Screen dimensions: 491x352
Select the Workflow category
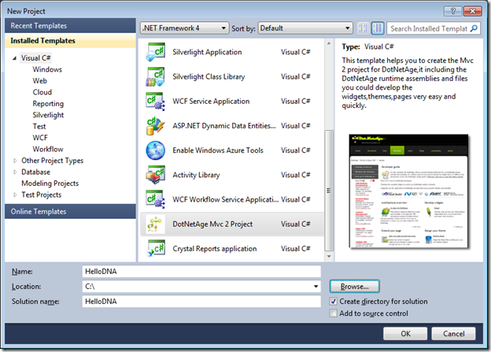48,149
